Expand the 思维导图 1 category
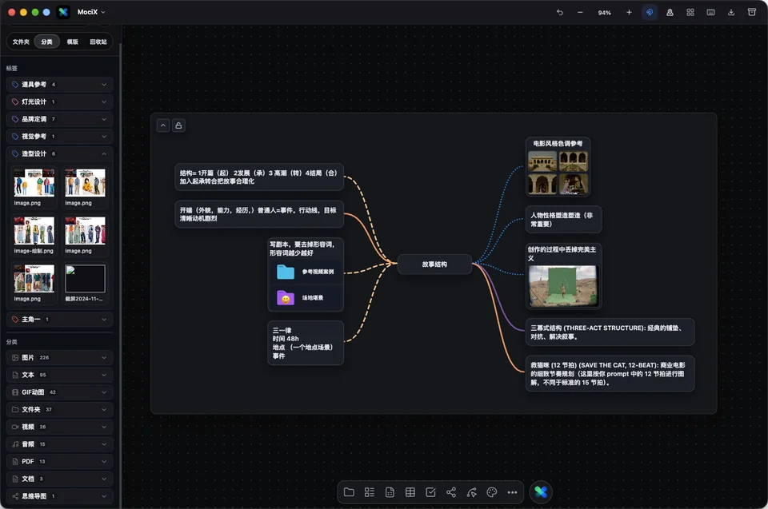The height and width of the screenshot is (509, 768). [60, 496]
